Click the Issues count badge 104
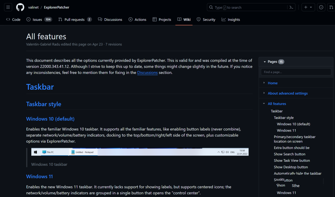The image size is (335, 197). (48, 19)
